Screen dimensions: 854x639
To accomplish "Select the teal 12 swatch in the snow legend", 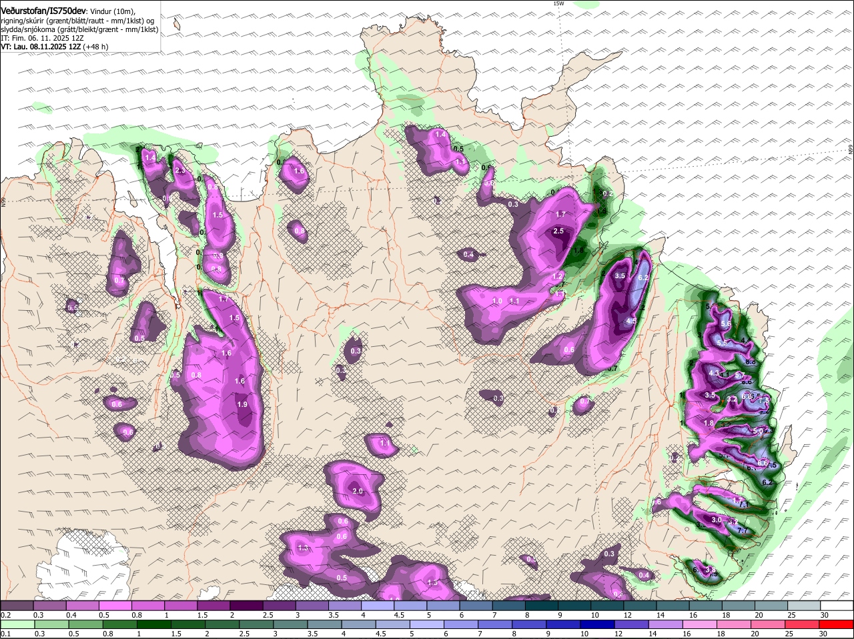I will [640, 605].
